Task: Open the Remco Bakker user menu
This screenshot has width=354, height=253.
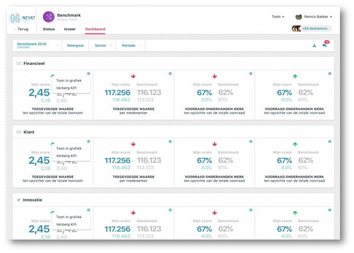Action: click(318, 17)
